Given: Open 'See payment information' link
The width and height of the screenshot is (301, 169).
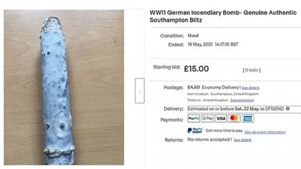Looking at the screenshot, I should coord(265,132).
